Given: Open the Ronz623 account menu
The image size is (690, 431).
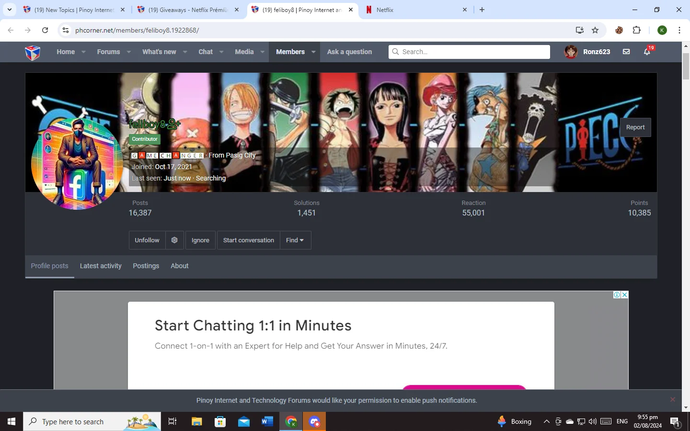Looking at the screenshot, I should [x=587, y=52].
